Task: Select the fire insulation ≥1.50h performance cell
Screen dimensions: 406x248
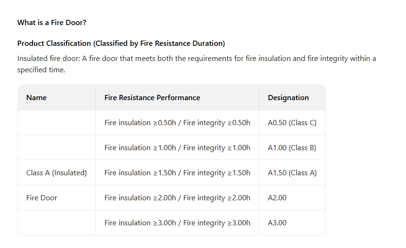Action: 177,172
